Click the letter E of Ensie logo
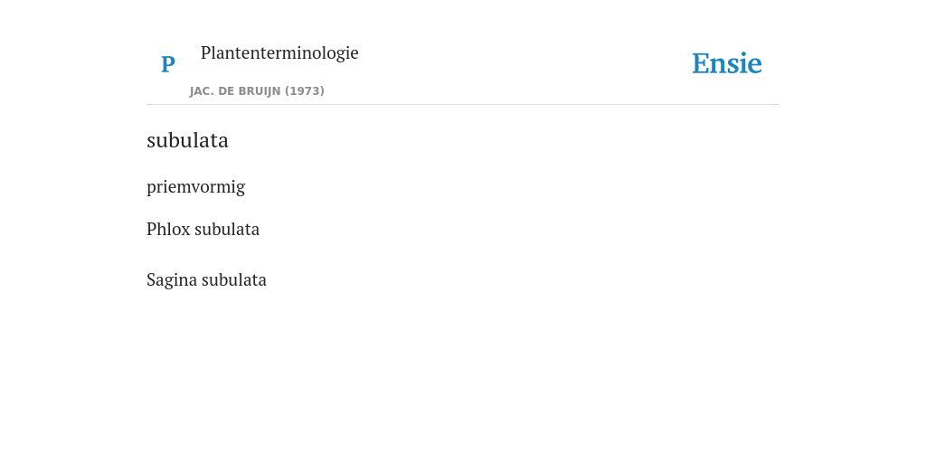 coord(701,63)
